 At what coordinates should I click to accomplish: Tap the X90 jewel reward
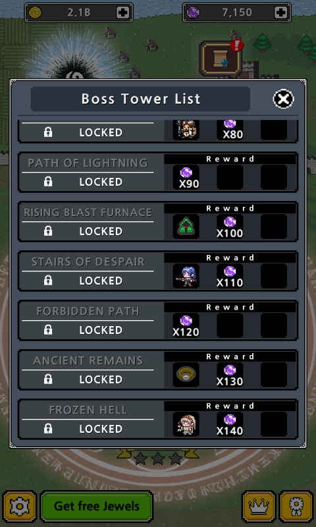point(186,177)
